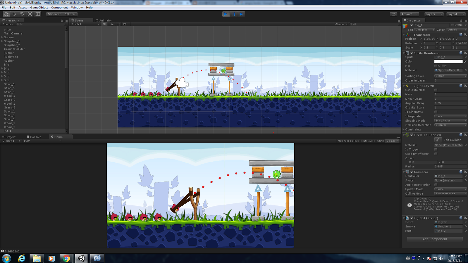Select the Scale tool
The width and height of the screenshot is (468, 263).
(x=30, y=14)
